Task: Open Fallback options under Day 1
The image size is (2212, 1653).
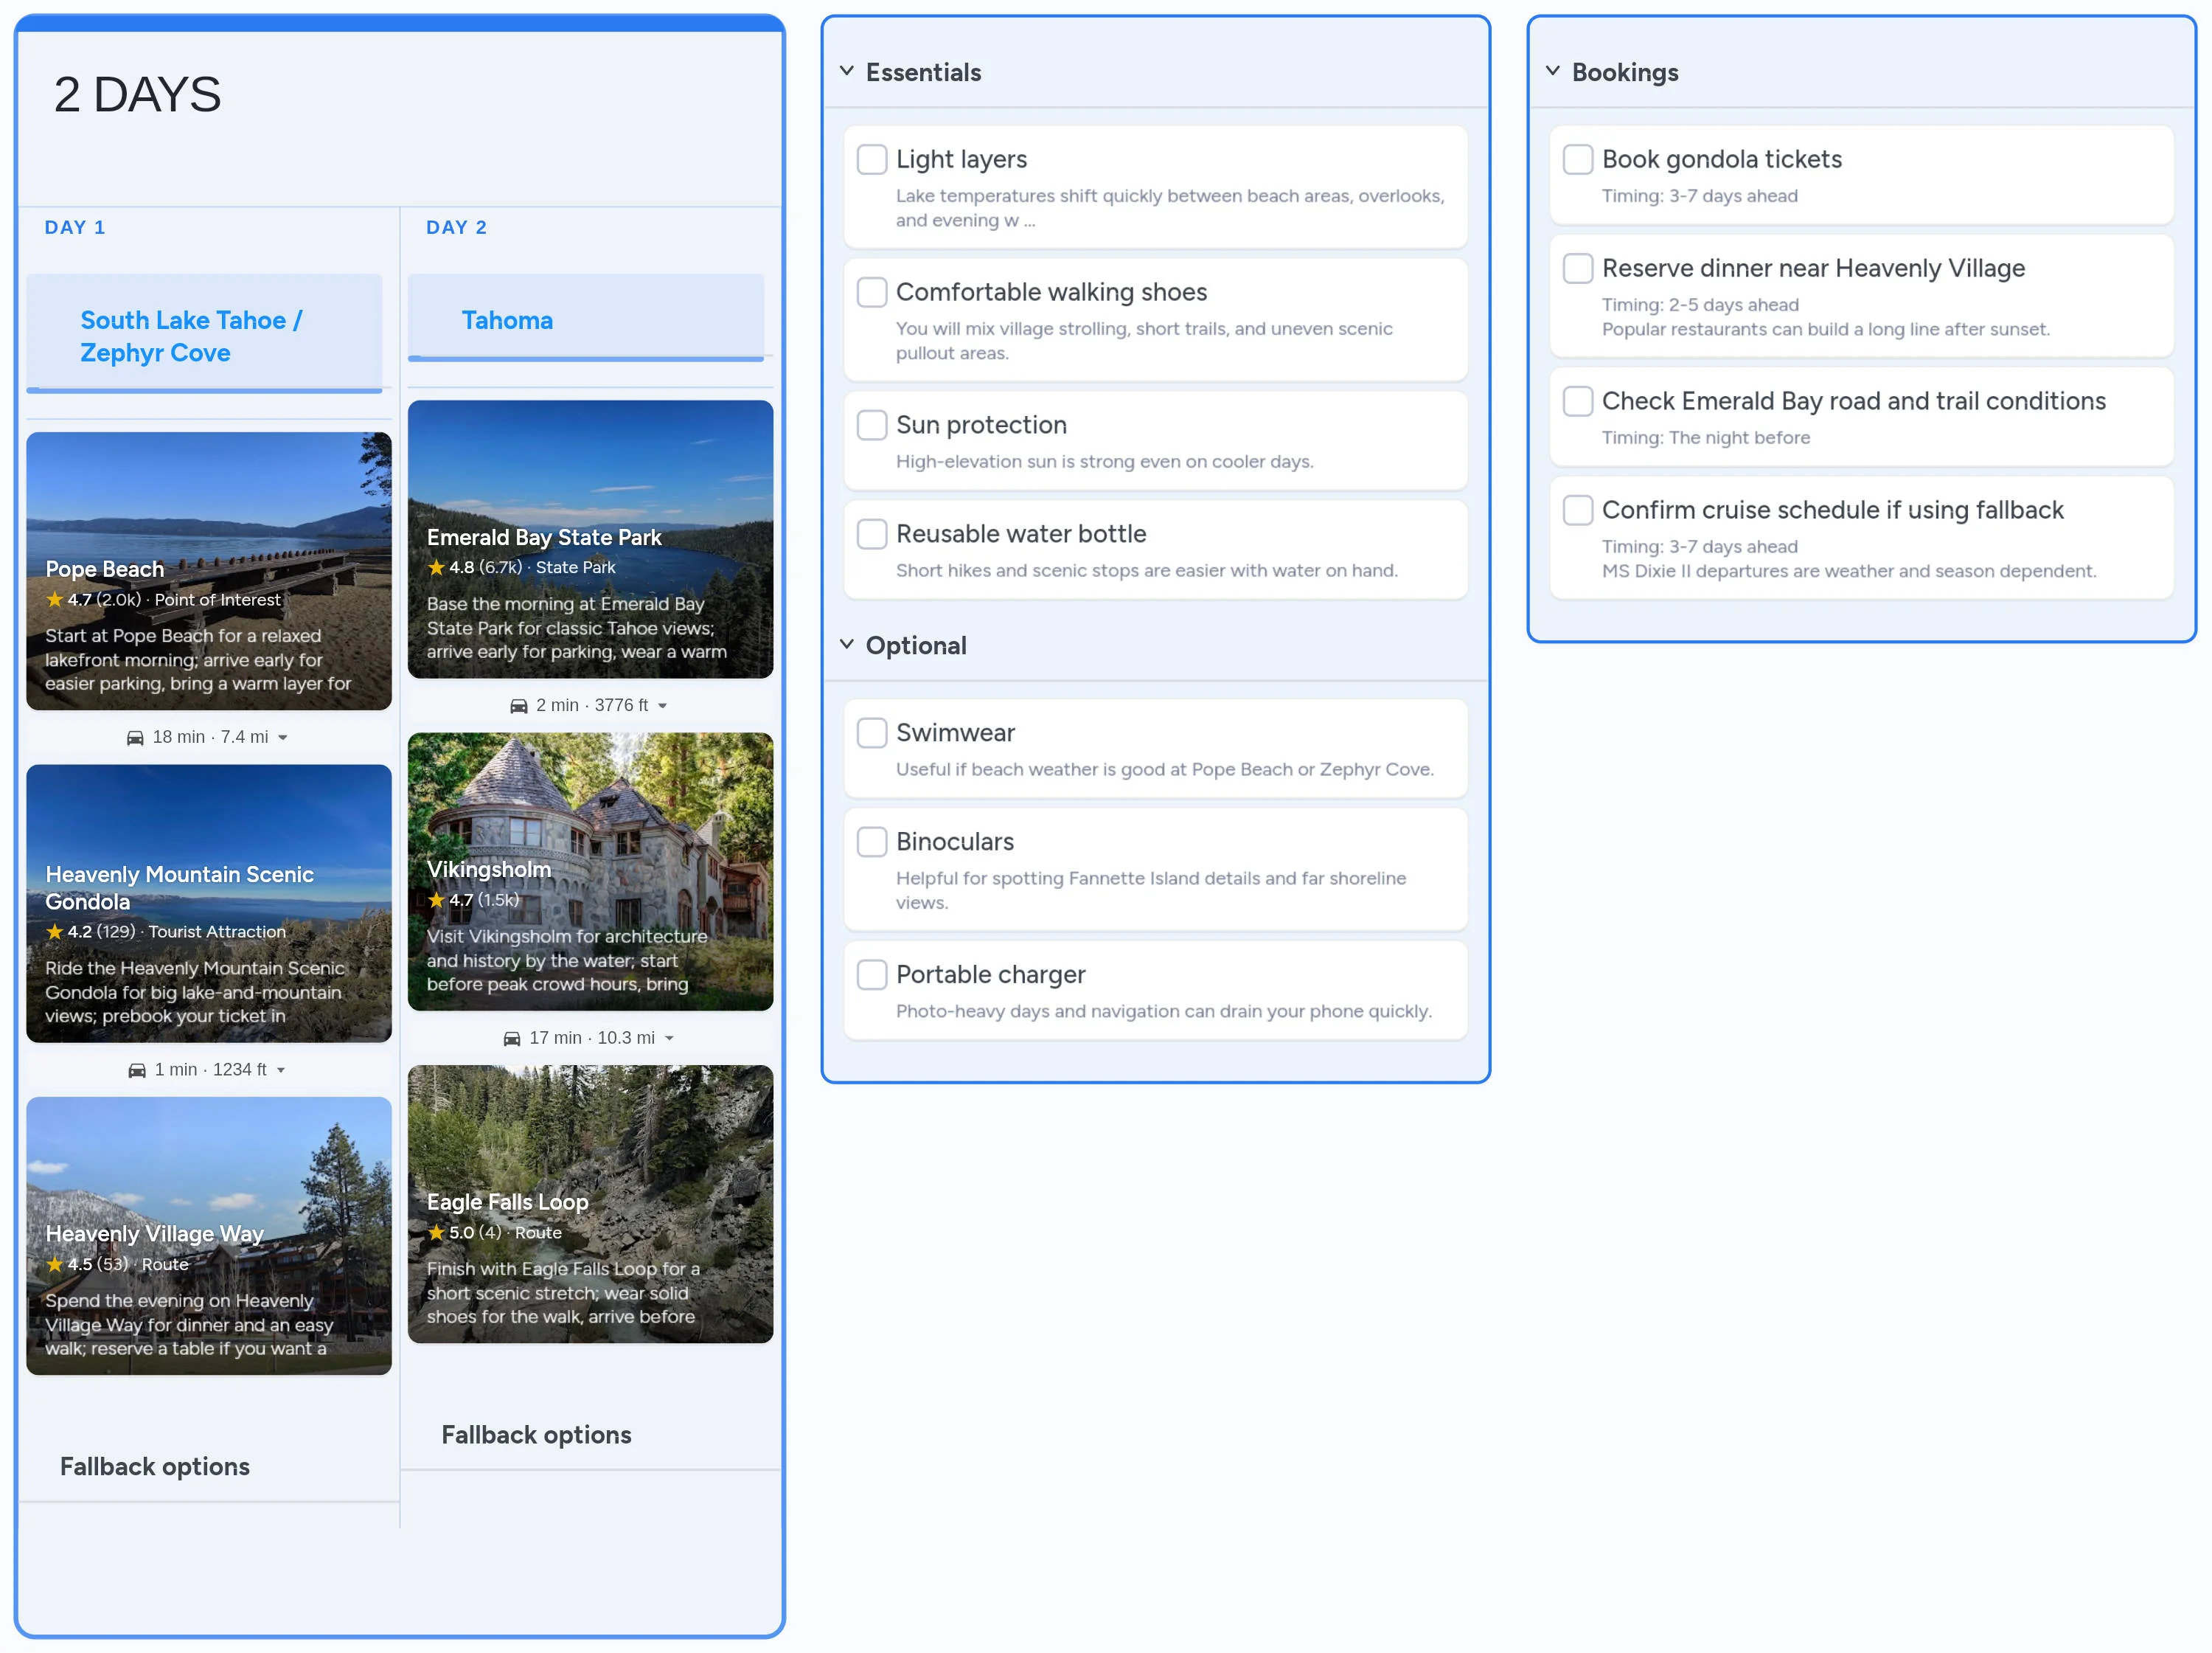Action: pyautogui.click(x=155, y=1467)
